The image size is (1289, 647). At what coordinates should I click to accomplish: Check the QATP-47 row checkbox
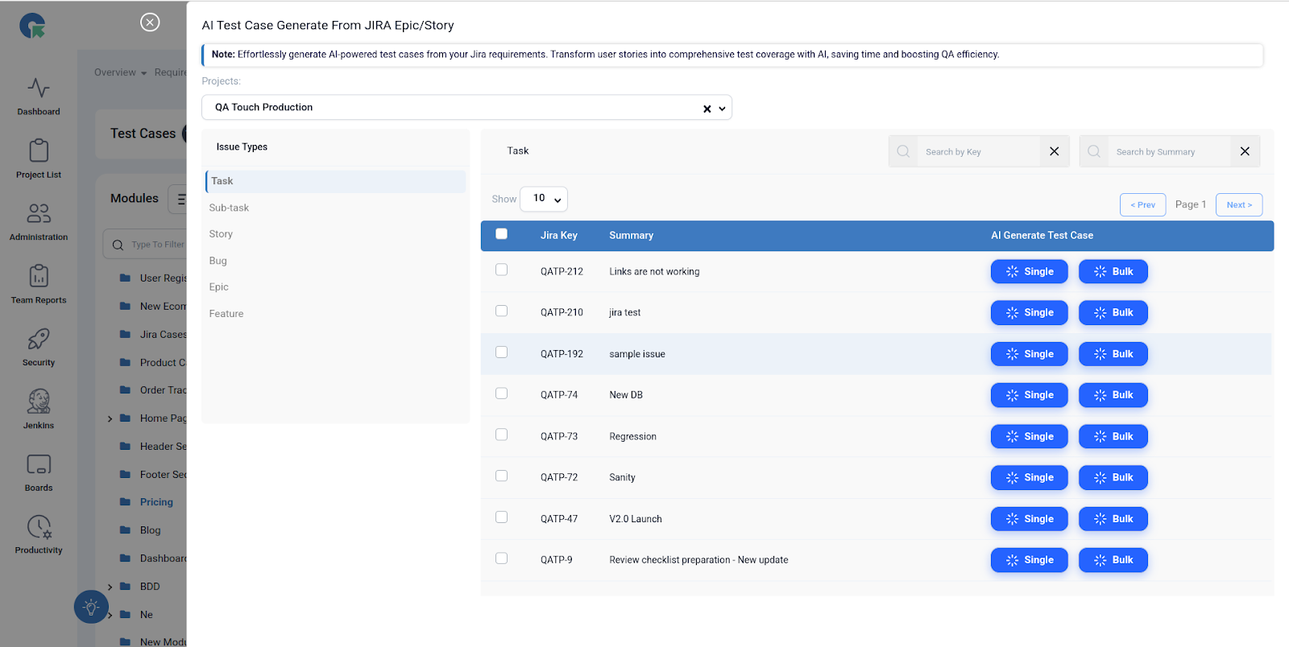tap(501, 517)
